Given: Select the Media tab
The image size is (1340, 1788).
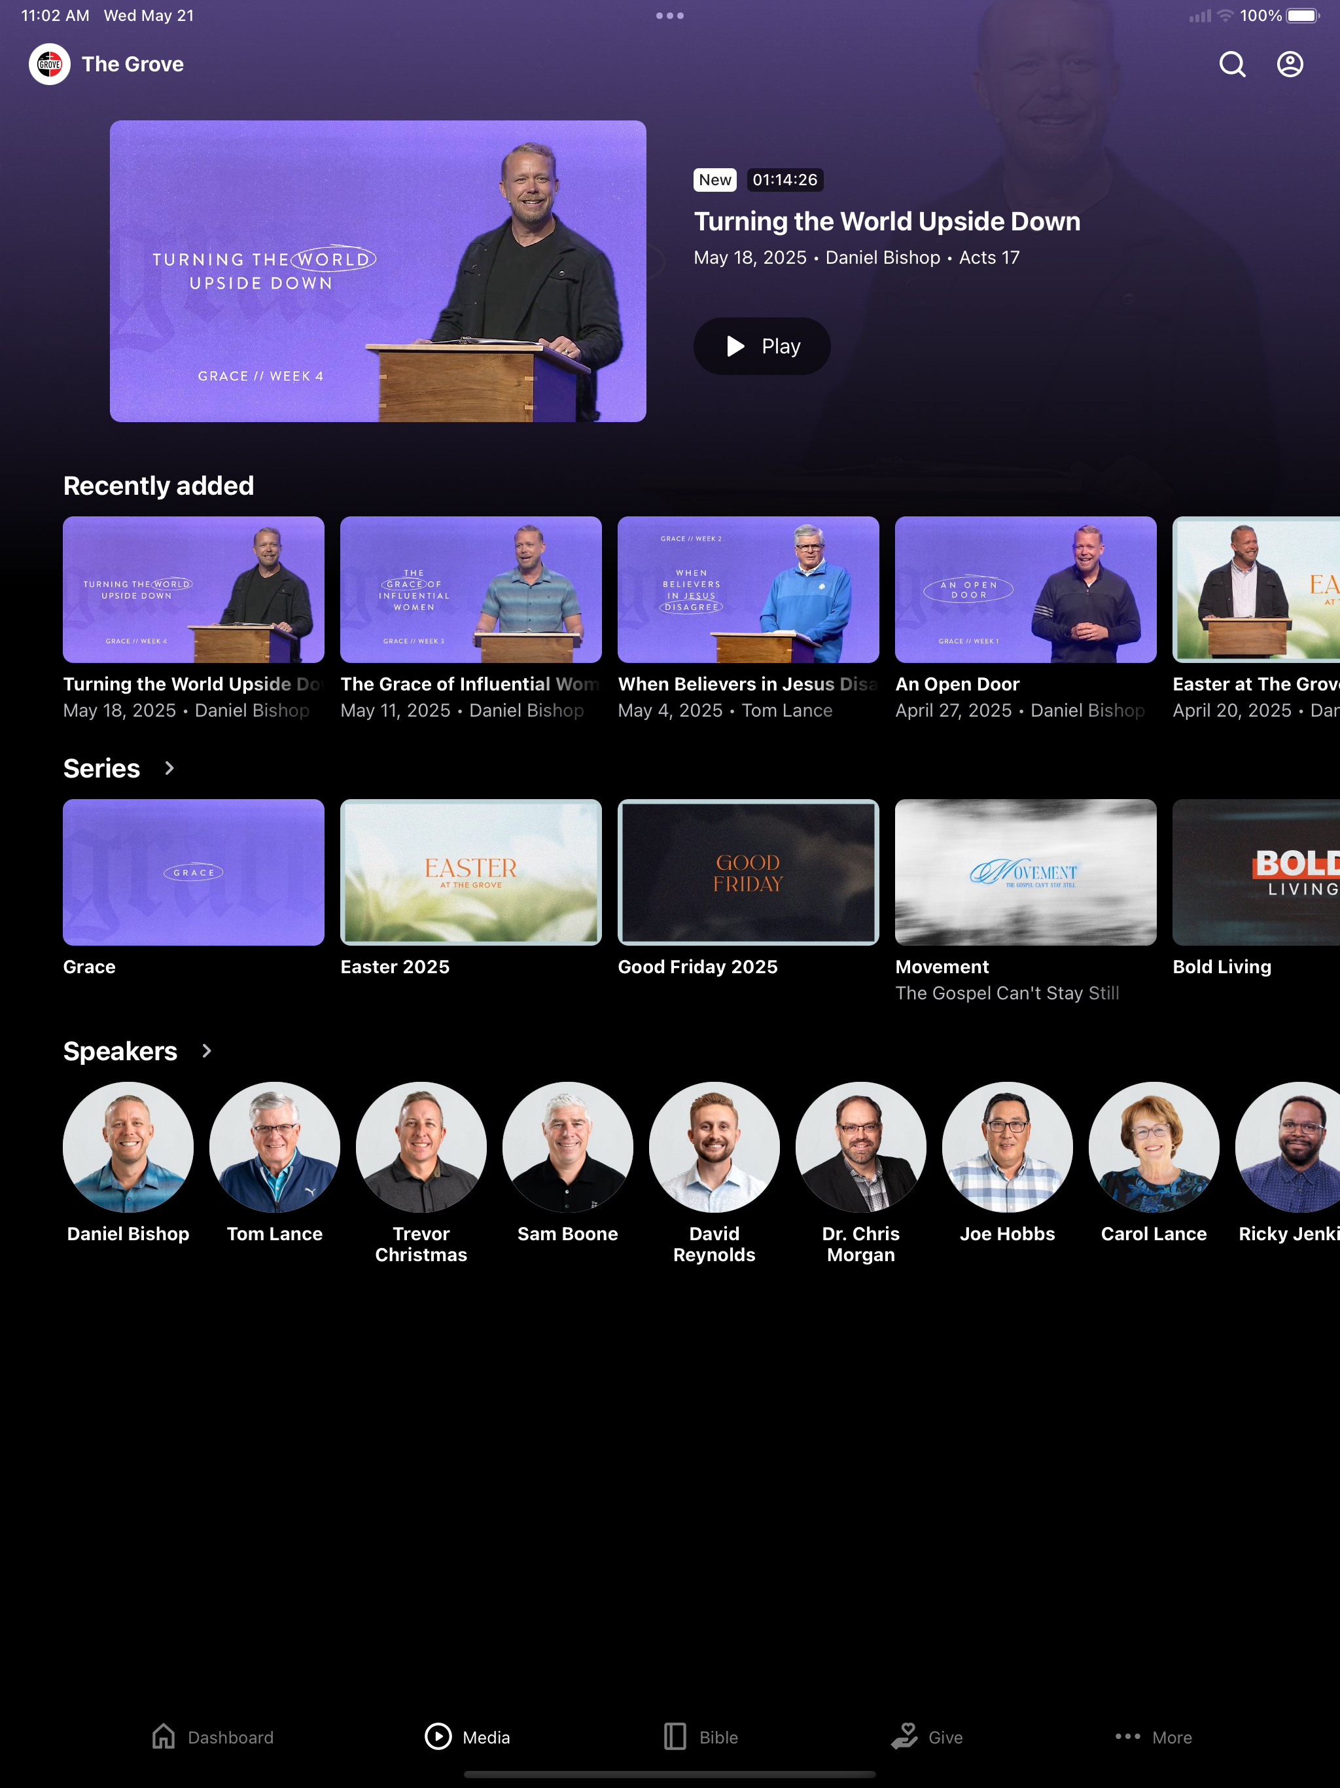Looking at the screenshot, I should (468, 1736).
